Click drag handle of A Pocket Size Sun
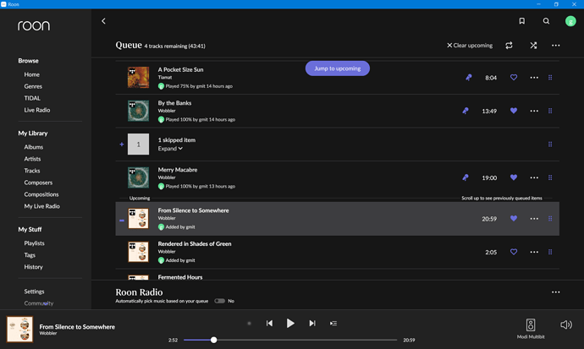The image size is (584, 349). pos(550,77)
